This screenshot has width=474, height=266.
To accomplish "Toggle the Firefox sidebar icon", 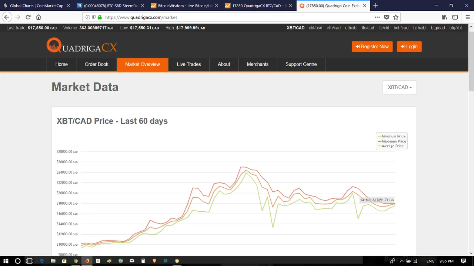I will tap(455, 17).
